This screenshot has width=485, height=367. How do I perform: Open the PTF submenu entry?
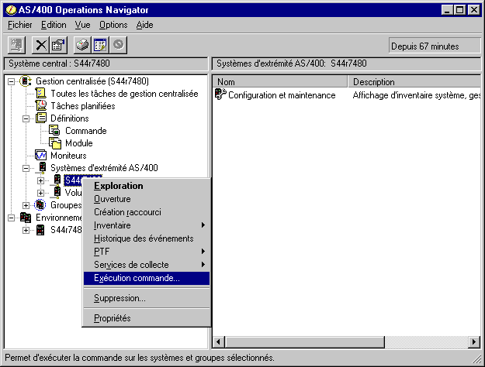(147, 252)
